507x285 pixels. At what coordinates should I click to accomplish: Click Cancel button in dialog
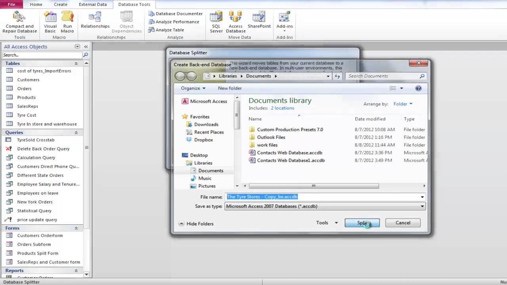click(x=403, y=223)
